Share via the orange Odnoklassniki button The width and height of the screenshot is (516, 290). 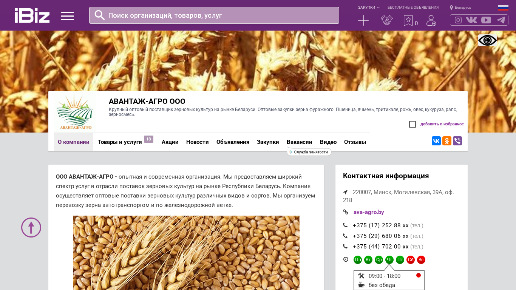447,141
